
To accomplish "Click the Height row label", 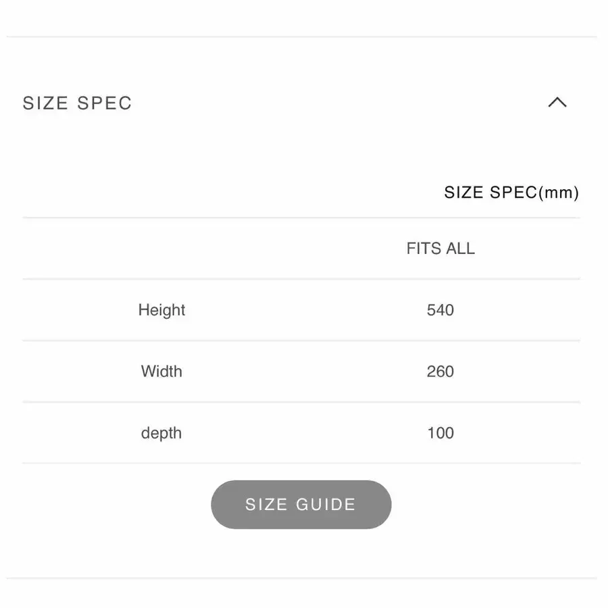I will pyautogui.click(x=161, y=310).
